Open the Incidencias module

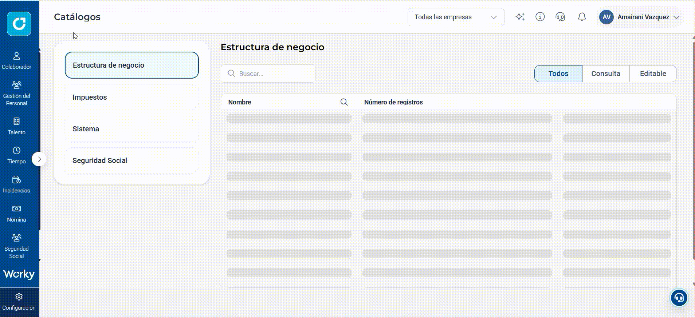[16, 184]
